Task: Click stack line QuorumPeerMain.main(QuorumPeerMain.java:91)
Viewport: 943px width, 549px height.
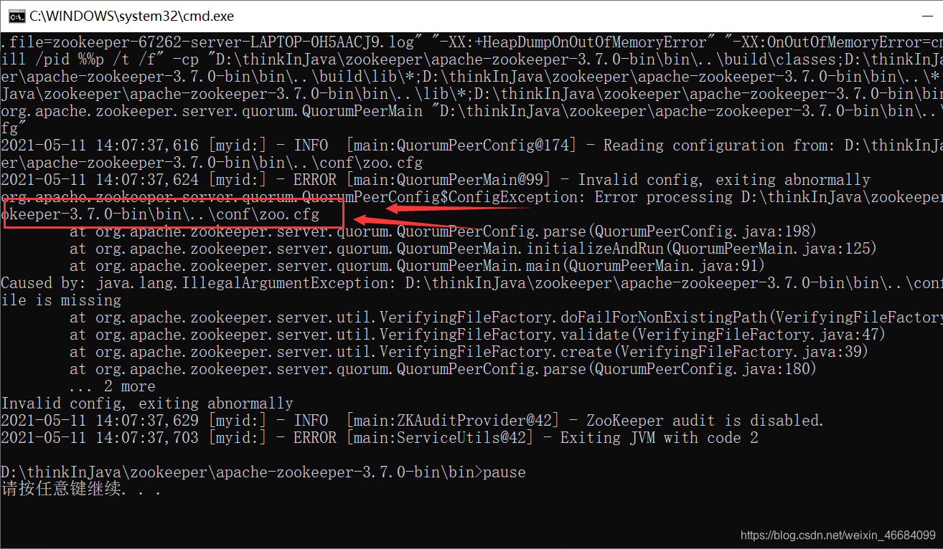Action: [x=418, y=266]
